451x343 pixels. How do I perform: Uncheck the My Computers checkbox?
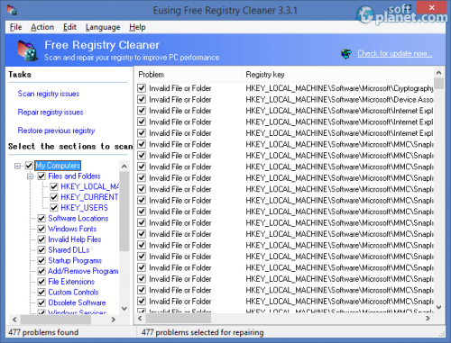pyautogui.click(x=29, y=166)
